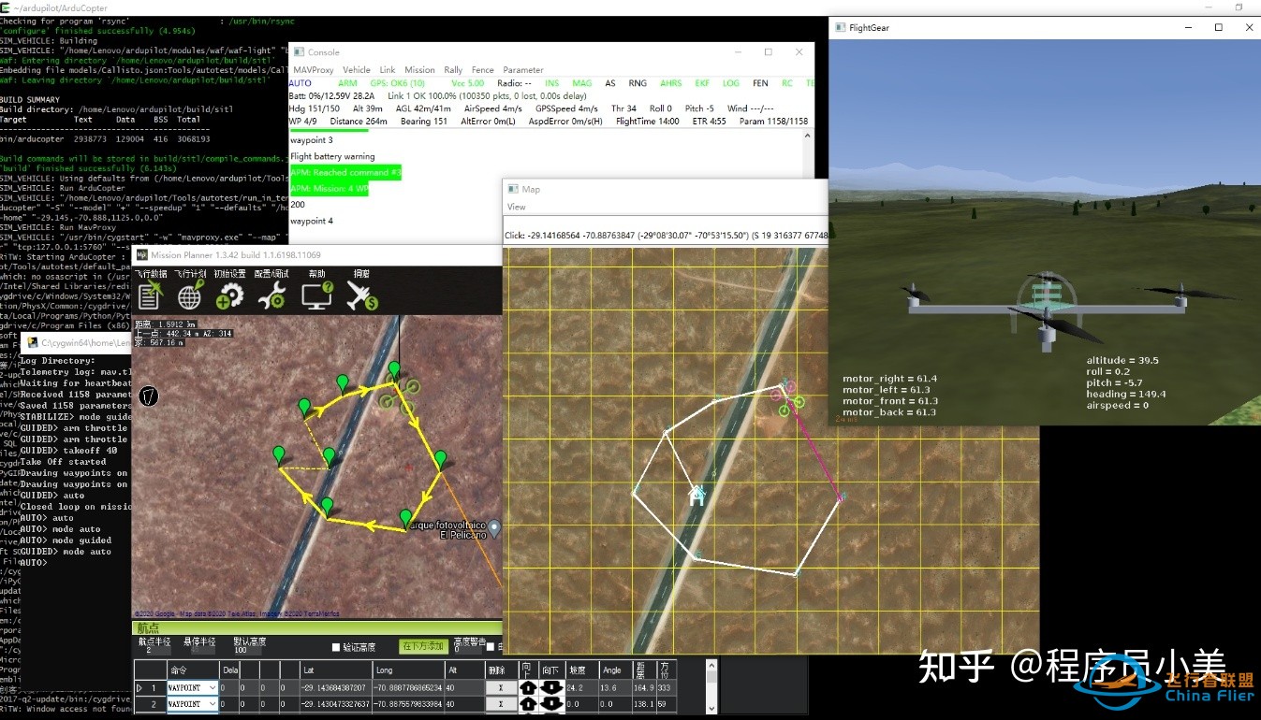This screenshot has height=720, width=1261.
Task: Toggle the checkbox beside the altitude warning field
Action: 491,647
